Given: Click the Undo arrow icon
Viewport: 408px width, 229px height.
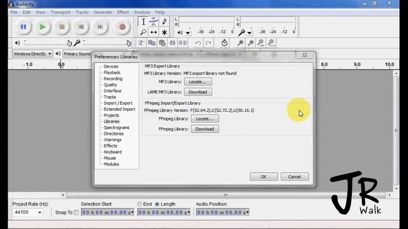Looking at the screenshot, I should pyautogui.click(x=198, y=43).
